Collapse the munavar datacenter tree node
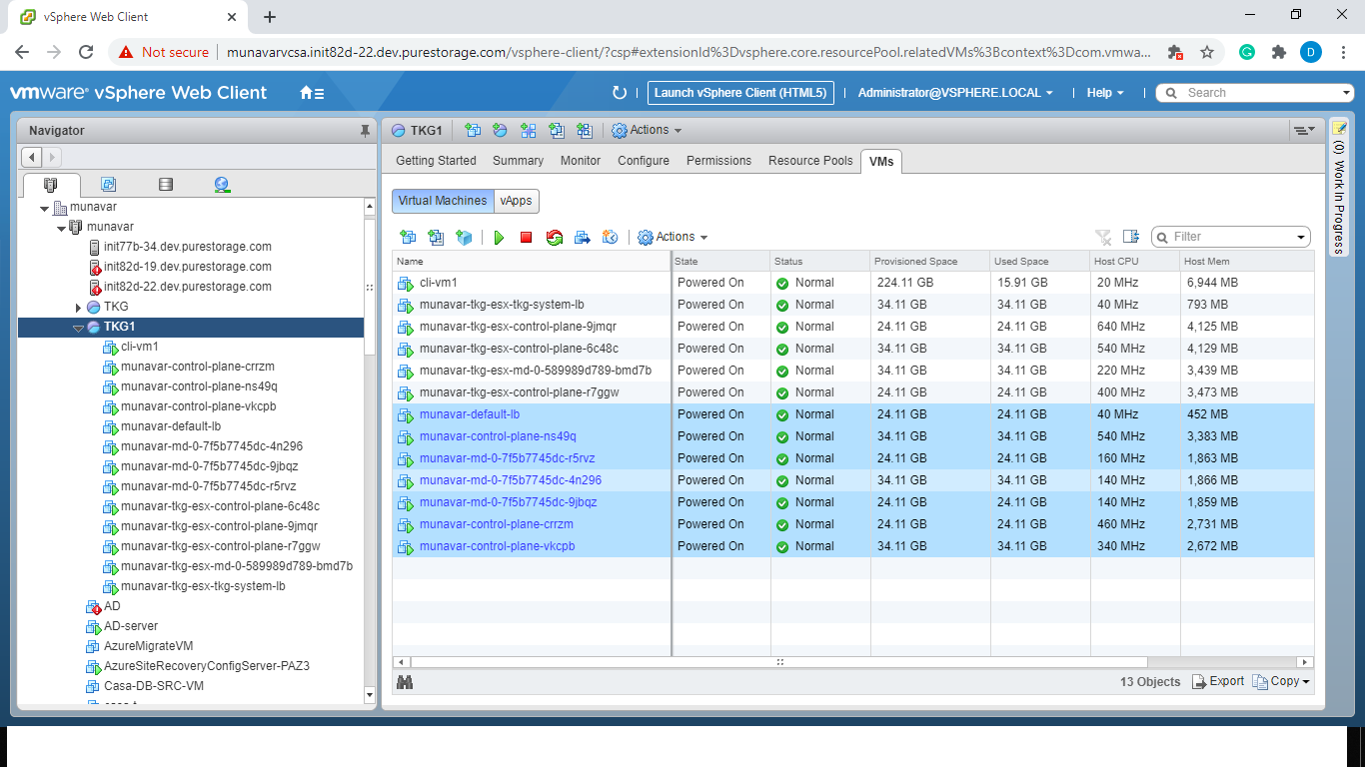 point(44,208)
